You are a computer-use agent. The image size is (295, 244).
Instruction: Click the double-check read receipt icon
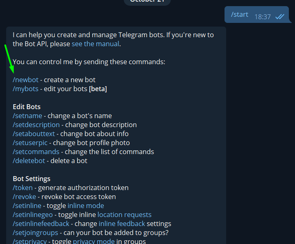coord(280,17)
